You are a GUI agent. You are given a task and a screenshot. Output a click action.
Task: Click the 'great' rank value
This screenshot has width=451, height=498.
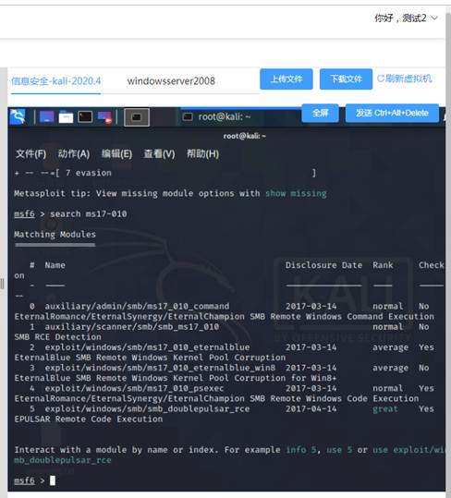tap(385, 408)
